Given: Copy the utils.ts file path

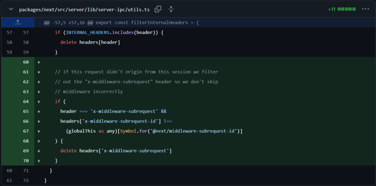Looking at the screenshot, I should (x=158, y=9).
